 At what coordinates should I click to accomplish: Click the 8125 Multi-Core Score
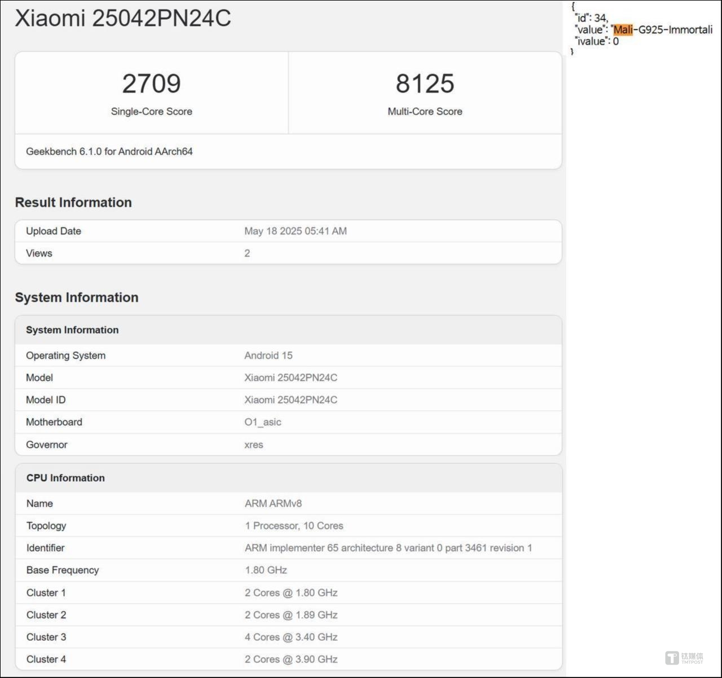pyautogui.click(x=424, y=83)
